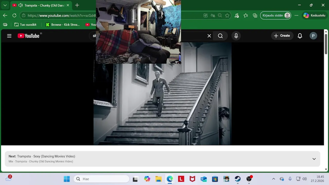The image size is (329, 185).
Task: Click Kirjaudu sisään sign-in button
Action: [x=276, y=15]
